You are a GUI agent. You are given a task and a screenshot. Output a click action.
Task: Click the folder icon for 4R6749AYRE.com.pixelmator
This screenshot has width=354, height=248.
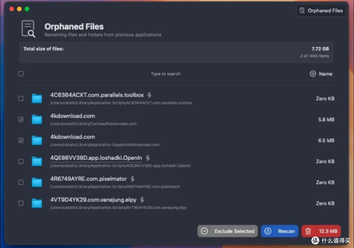pyautogui.click(x=37, y=182)
